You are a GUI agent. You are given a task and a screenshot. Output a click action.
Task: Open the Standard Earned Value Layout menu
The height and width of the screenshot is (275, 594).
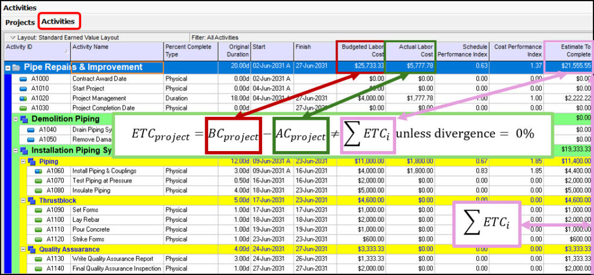(x=64, y=38)
